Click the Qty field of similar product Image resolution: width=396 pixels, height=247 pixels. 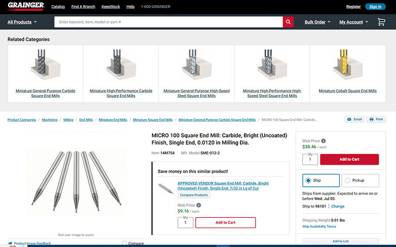click(x=185, y=222)
